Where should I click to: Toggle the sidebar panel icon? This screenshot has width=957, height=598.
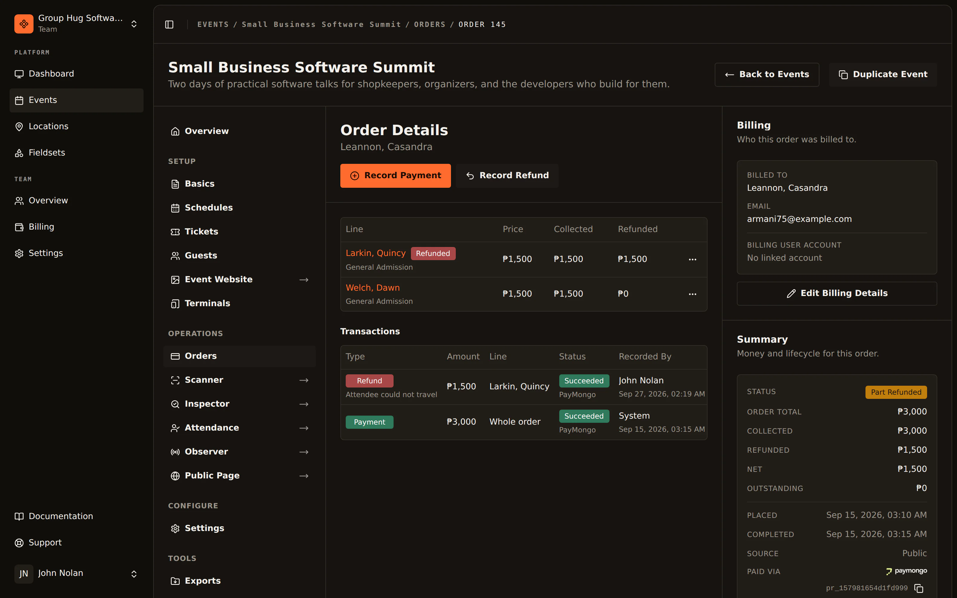pos(169,25)
